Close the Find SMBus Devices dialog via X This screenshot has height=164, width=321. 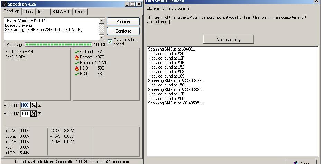click(316, 1)
